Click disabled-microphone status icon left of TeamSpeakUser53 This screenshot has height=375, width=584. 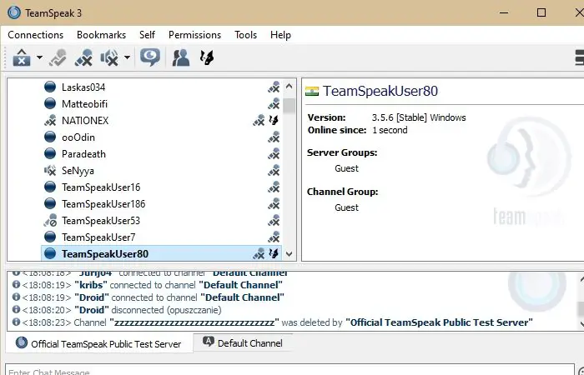click(x=50, y=221)
